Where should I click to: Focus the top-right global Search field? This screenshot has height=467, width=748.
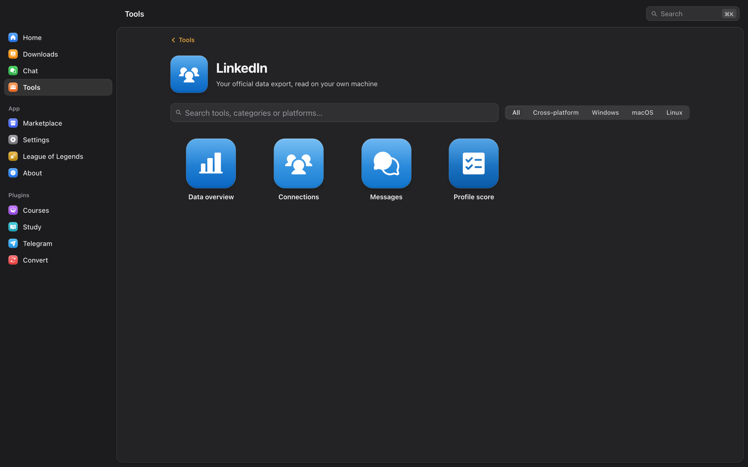point(692,14)
